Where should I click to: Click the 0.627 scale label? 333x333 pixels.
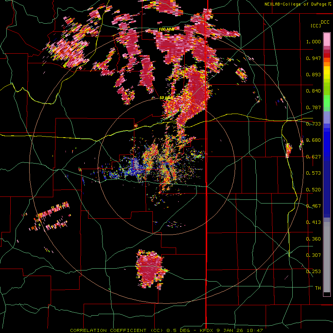[313, 157]
